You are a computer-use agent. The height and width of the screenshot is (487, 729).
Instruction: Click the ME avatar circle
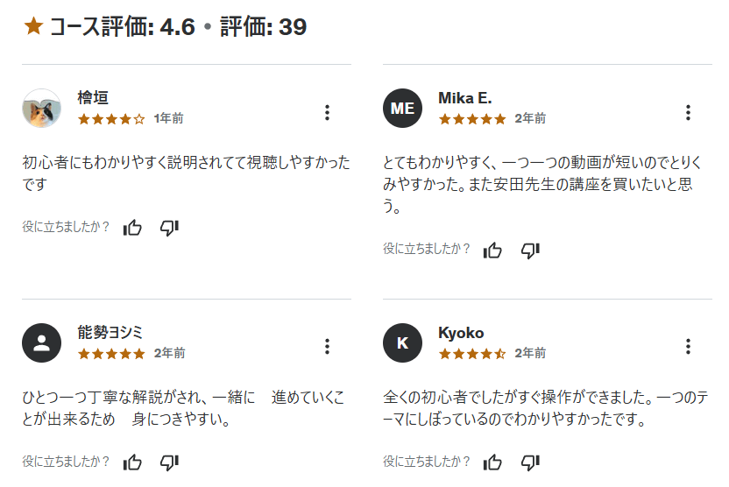point(403,109)
